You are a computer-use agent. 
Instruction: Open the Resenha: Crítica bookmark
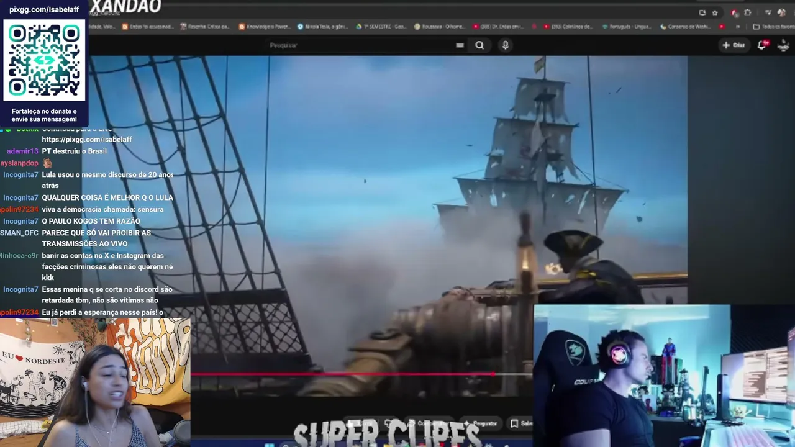[205, 27]
